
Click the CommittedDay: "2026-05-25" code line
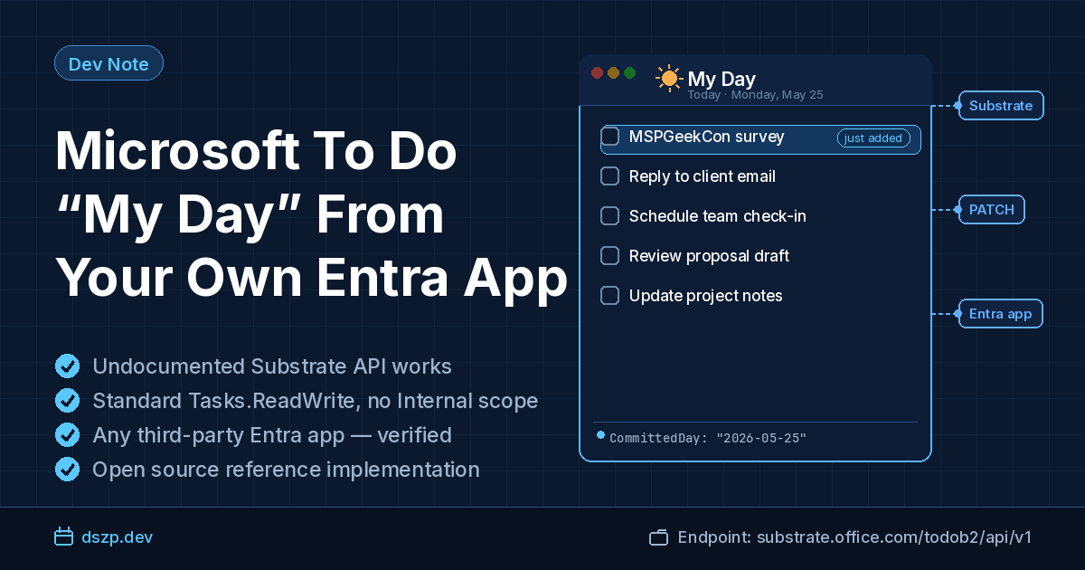(x=708, y=438)
